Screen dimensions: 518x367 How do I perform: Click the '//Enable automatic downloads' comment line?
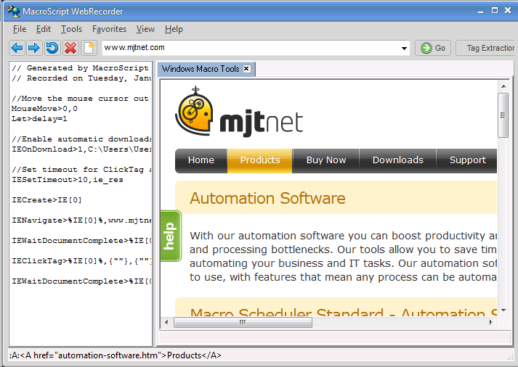[81, 139]
